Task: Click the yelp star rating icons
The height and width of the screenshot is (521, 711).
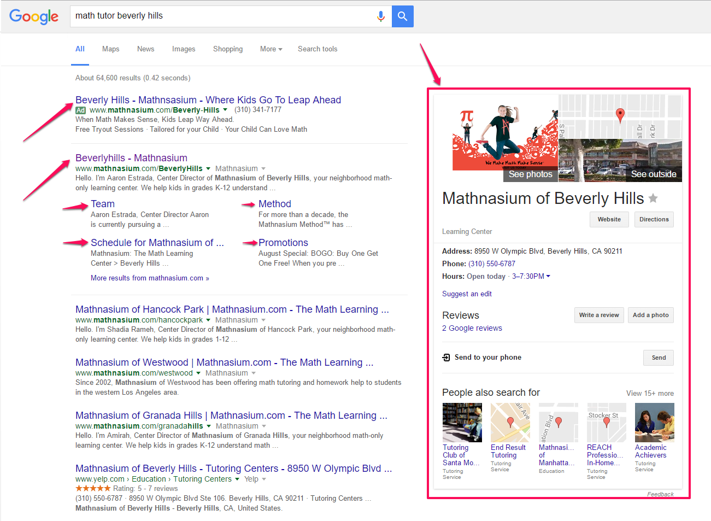Action: 93,488
